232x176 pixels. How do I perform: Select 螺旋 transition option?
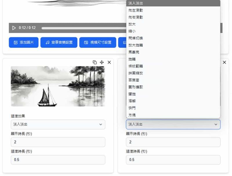tap(173, 94)
